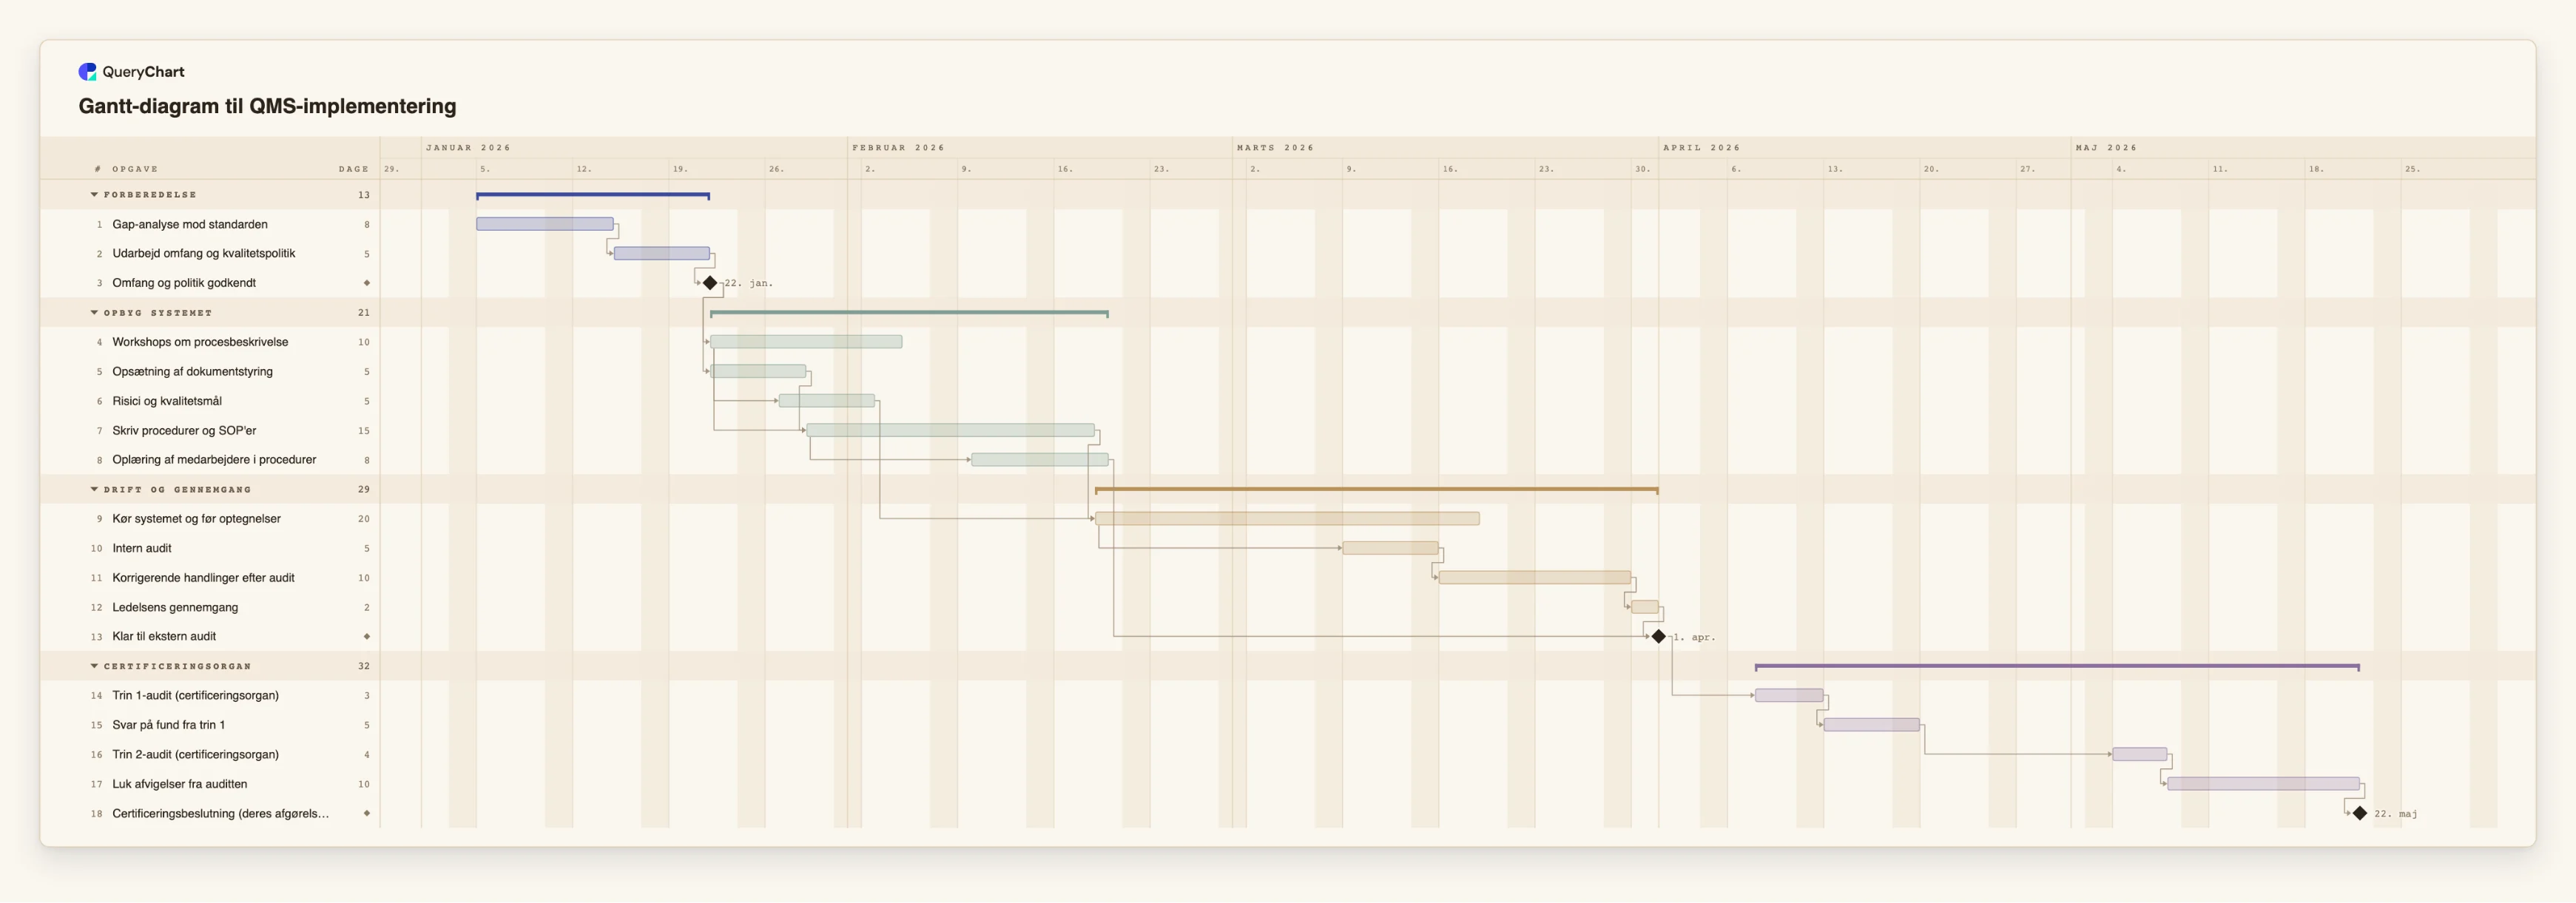Click the APRIL 2026 month header
The image size is (2576, 903).
pos(1701,147)
